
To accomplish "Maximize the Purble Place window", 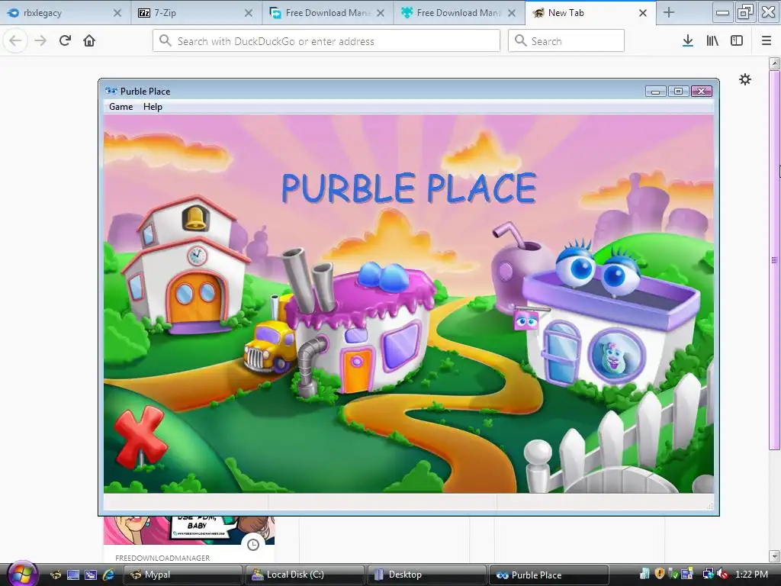I will (678, 92).
